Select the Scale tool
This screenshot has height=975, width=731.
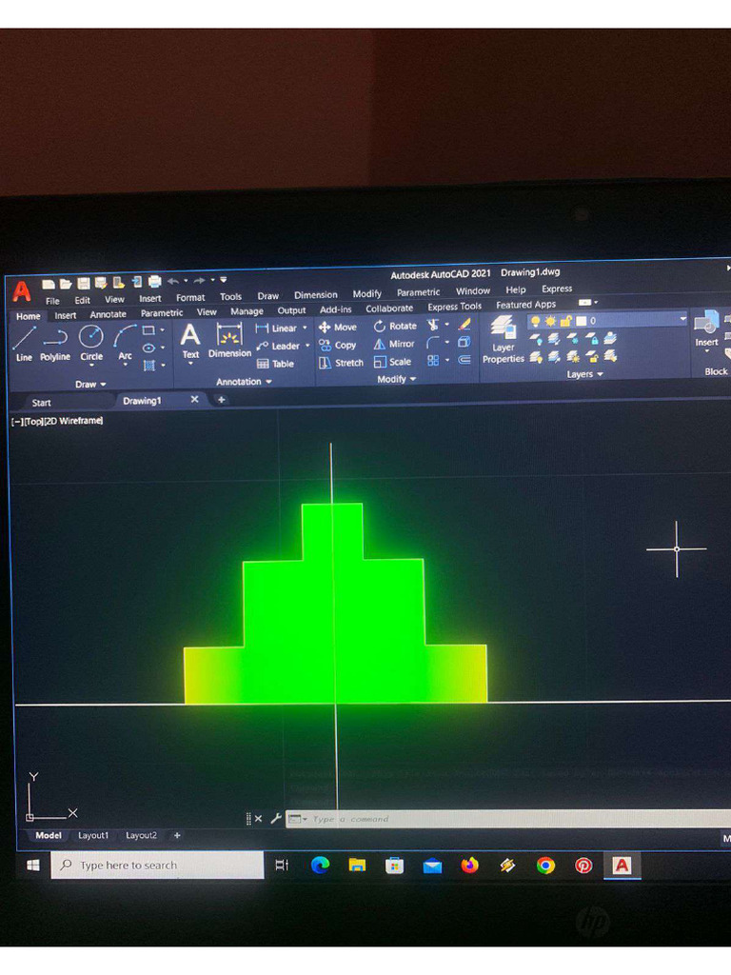point(392,361)
